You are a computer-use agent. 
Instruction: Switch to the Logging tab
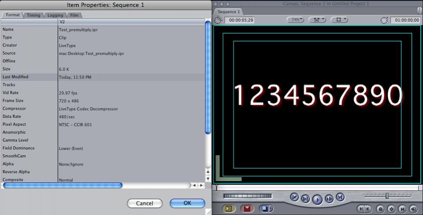click(x=55, y=15)
